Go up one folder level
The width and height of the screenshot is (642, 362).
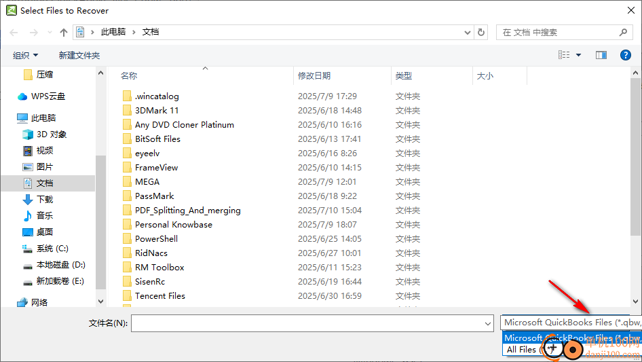click(64, 33)
